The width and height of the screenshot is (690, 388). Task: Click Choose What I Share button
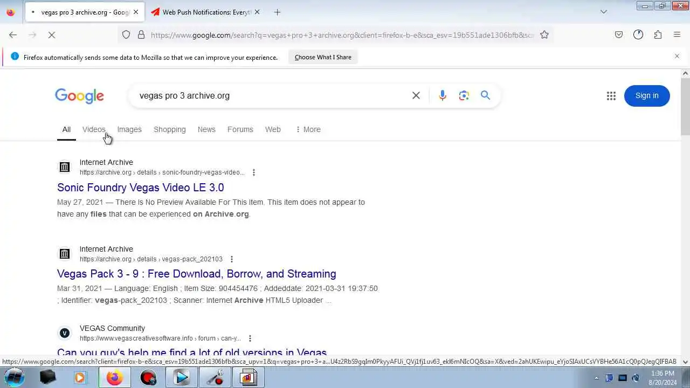point(323,57)
